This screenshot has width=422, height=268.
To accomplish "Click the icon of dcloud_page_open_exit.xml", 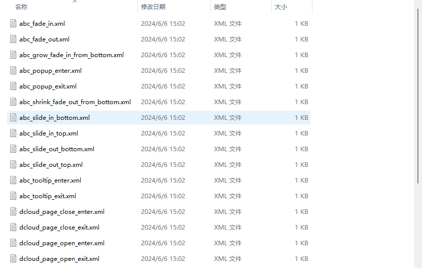I will click(13, 259).
